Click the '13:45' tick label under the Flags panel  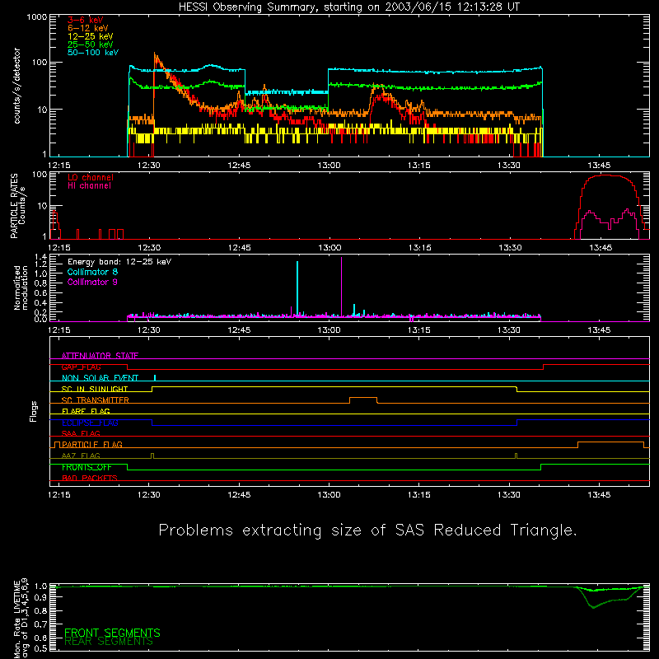coord(599,495)
